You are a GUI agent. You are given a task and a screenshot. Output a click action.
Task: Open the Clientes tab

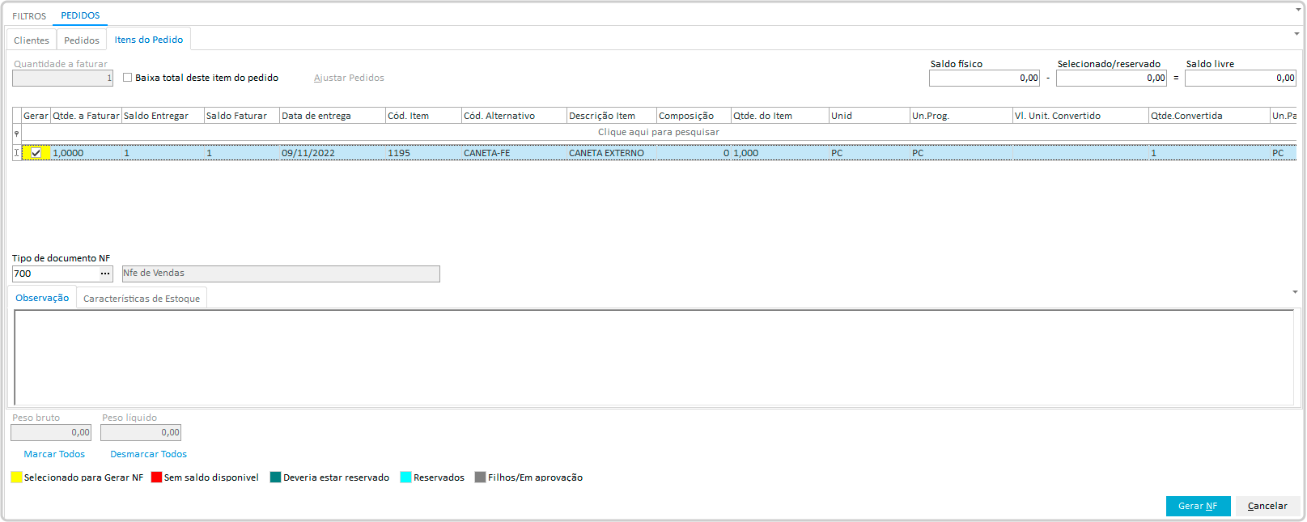[32, 40]
